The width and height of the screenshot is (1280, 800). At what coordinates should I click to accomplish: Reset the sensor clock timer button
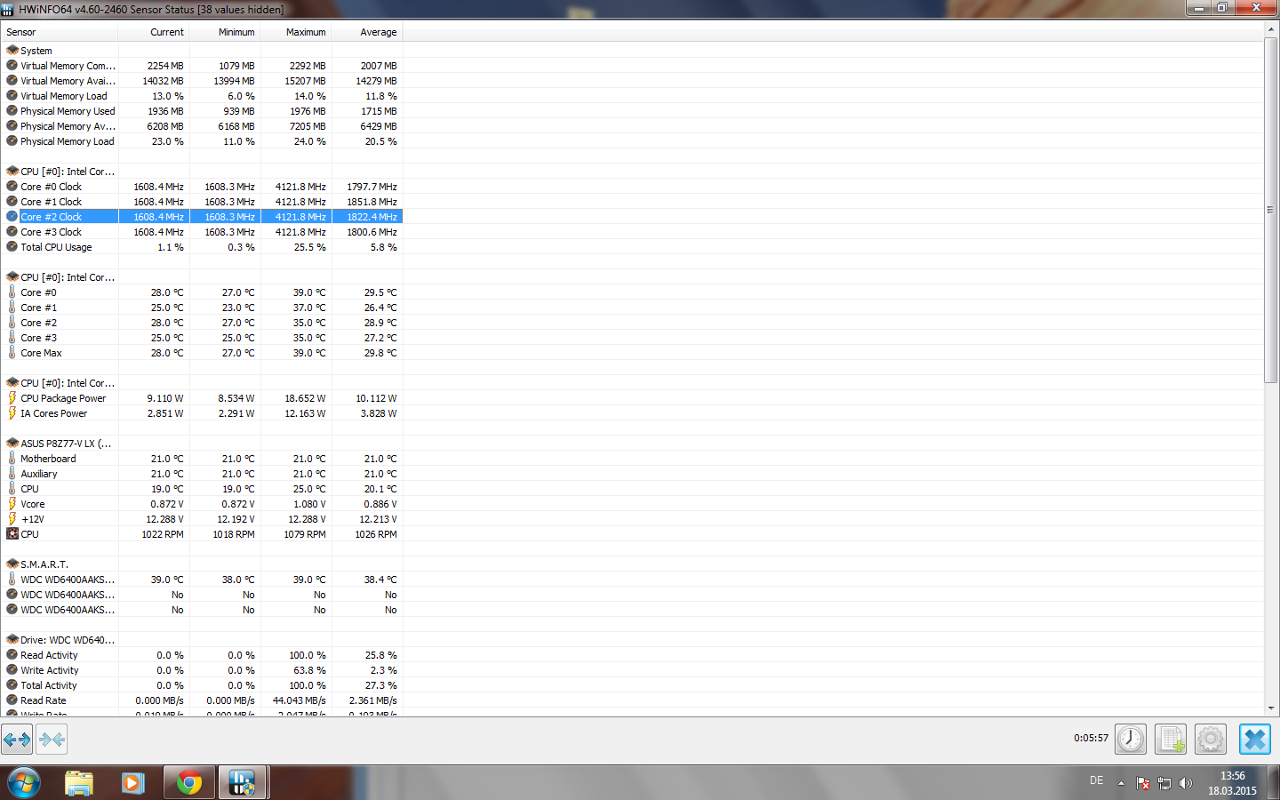[1131, 739]
